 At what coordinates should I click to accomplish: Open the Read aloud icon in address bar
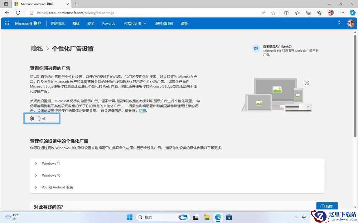tap(263, 13)
